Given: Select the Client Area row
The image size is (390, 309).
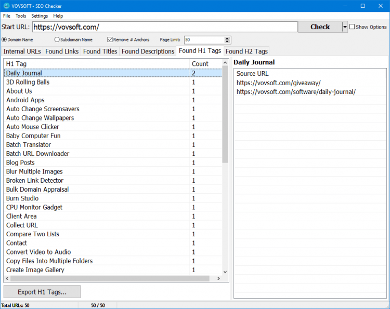Looking at the screenshot, I should tap(113, 216).
